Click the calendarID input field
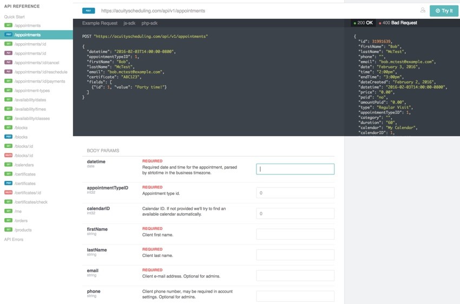460x304 pixels. coord(295,214)
